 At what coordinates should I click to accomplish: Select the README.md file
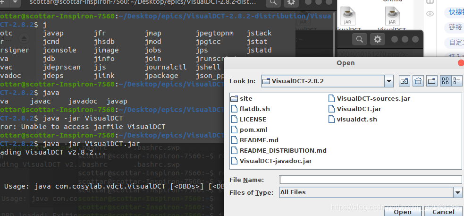tap(255, 140)
